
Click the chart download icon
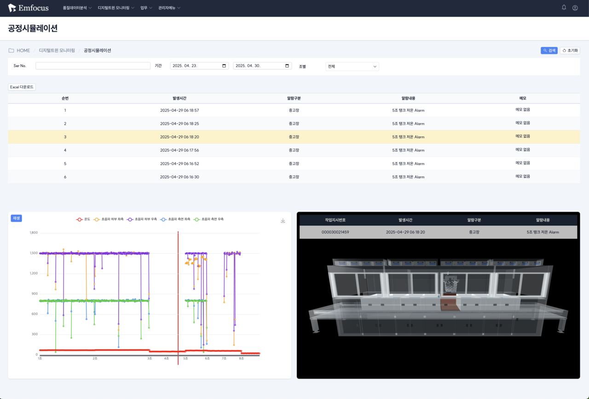pyautogui.click(x=283, y=221)
